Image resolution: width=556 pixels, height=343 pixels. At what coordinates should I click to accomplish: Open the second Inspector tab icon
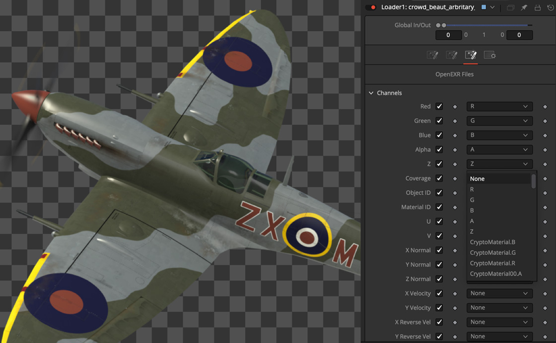click(451, 55)
